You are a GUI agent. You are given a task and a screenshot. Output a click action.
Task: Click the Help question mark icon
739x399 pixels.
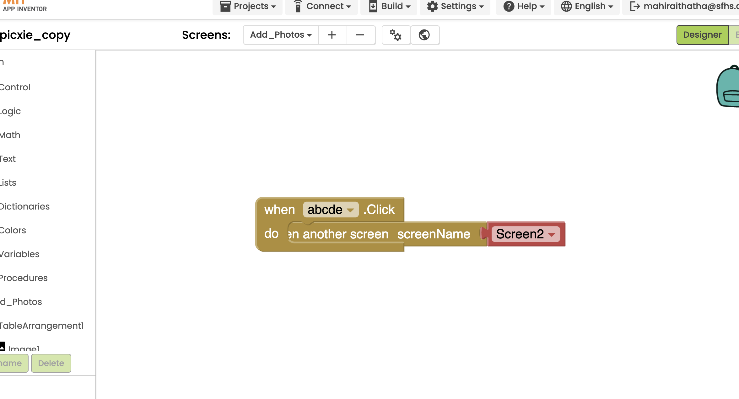509,6
